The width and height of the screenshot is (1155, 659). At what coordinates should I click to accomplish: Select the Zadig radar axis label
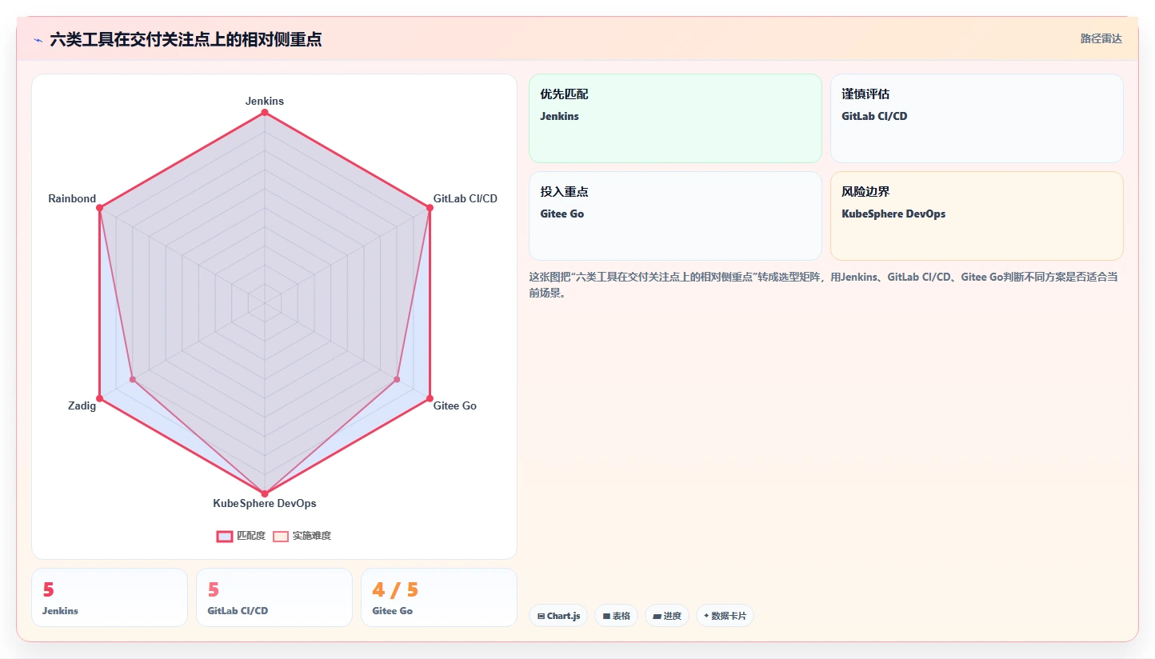82,405
